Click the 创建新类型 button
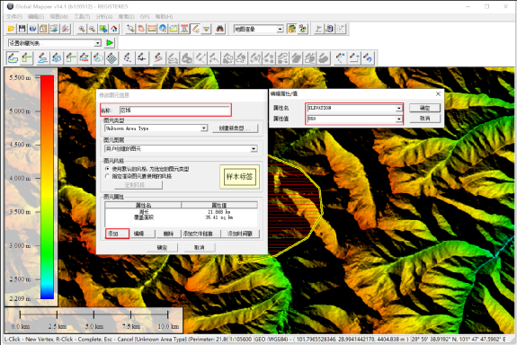Screen dimensions: 517x345 pyautogui.click(x=235, y=128)
